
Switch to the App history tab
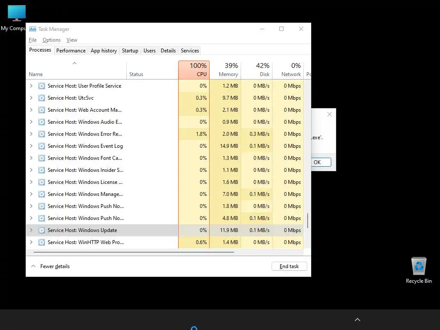(104, 51)
